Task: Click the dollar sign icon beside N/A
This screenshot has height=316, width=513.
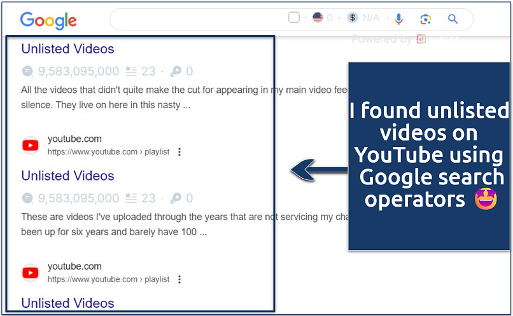Action: (x=352, y=18)
